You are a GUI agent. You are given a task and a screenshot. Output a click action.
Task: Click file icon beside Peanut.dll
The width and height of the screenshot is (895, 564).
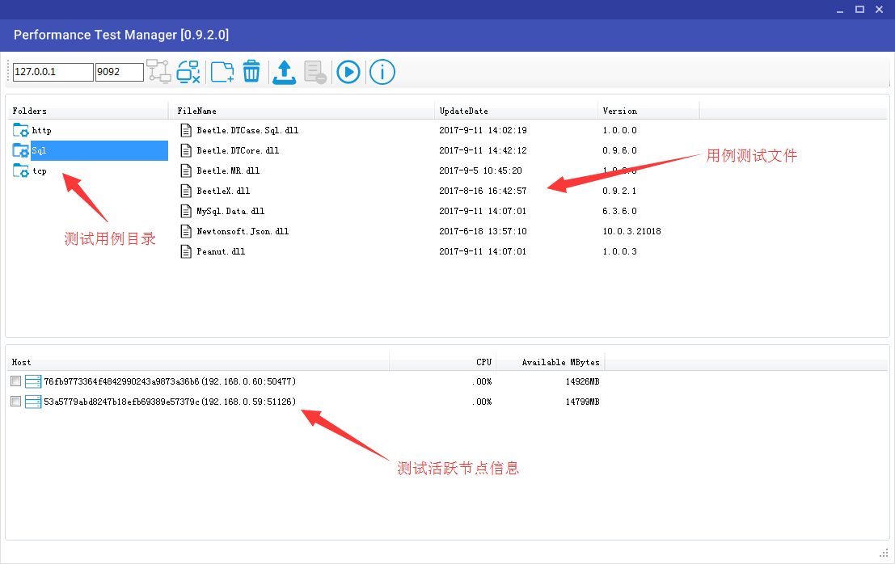click(185, 251)
